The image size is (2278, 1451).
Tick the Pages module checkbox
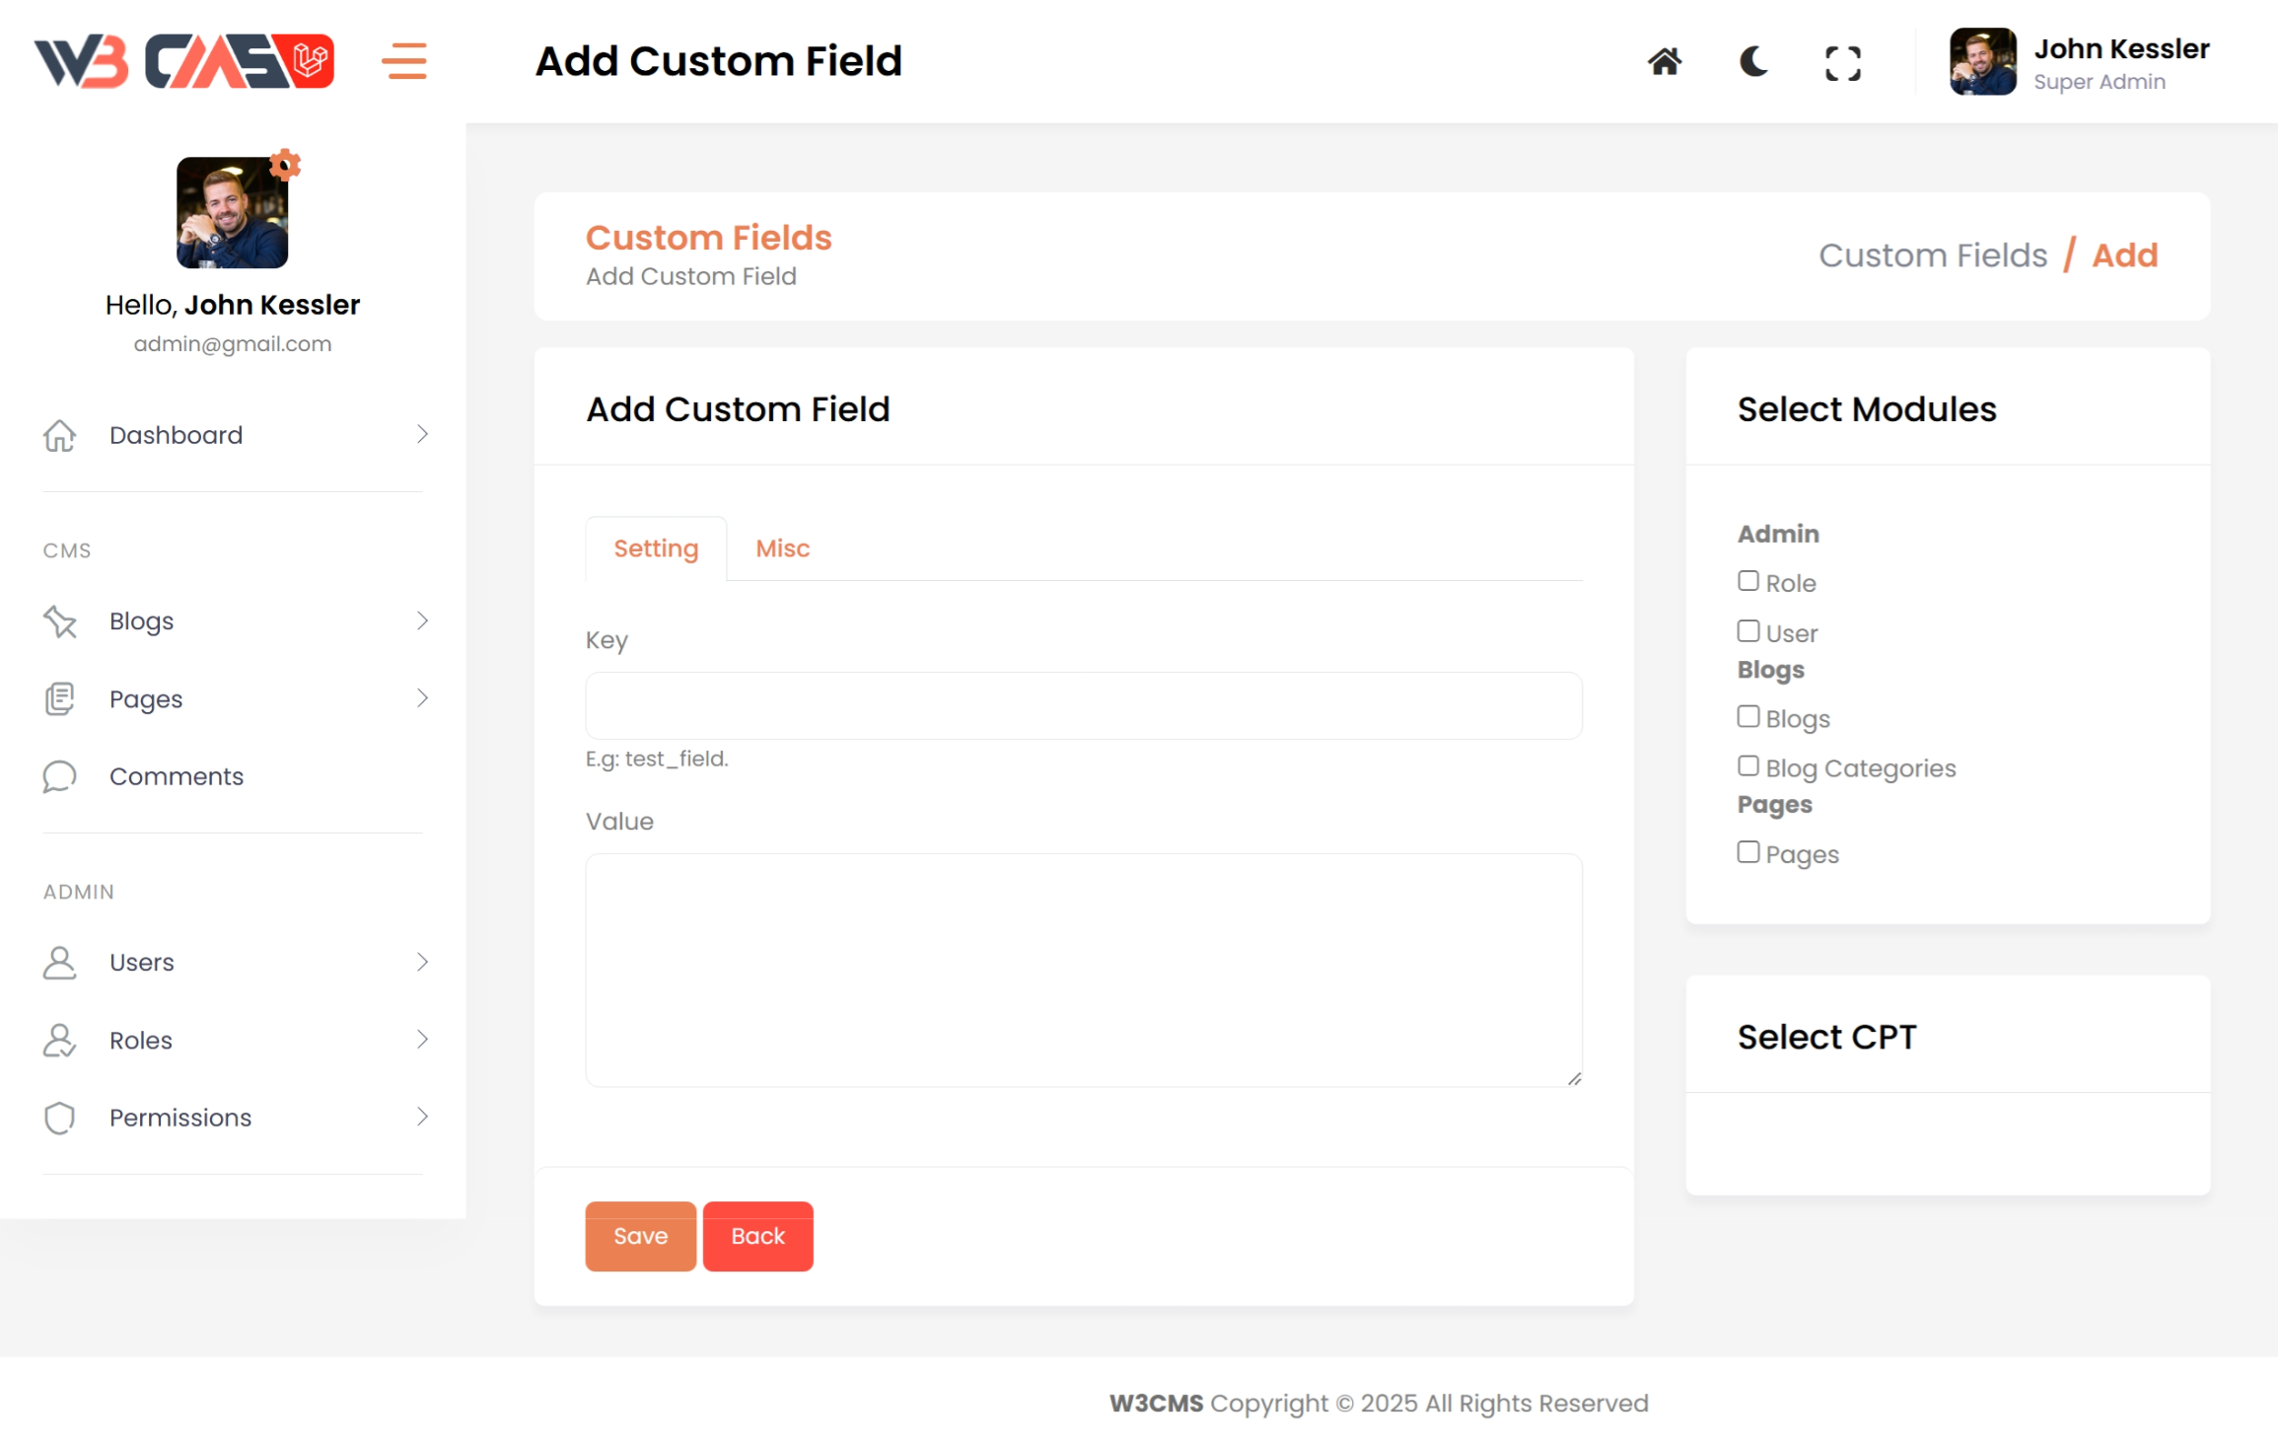point(1747,852)
